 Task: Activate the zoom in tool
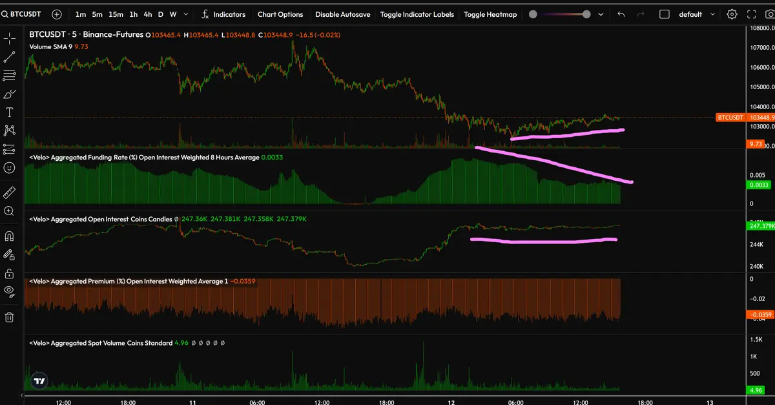point(10,211)
